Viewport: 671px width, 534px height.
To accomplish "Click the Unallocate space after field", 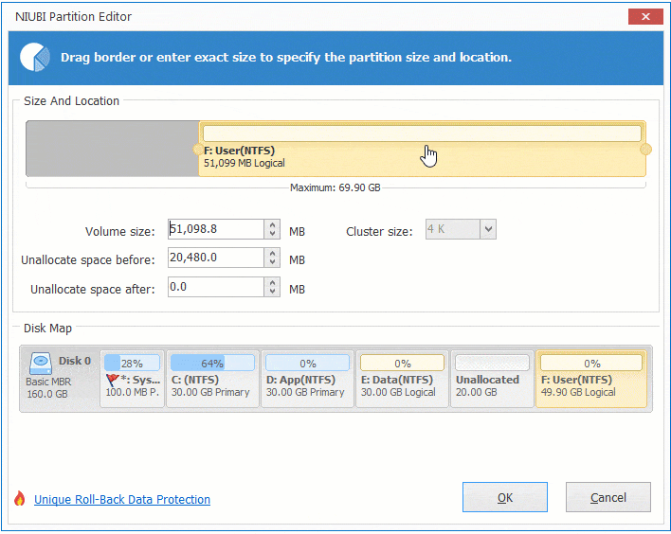I will click(x=215, y=287).
